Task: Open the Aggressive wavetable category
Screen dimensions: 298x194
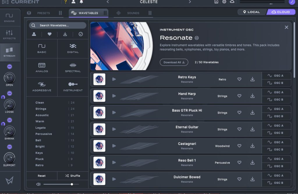Action: (x=42, y=87)
